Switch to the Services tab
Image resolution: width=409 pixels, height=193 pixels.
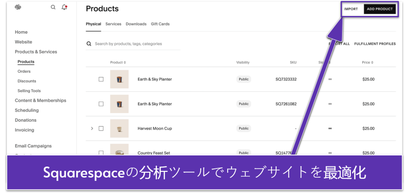click(113, 24)
